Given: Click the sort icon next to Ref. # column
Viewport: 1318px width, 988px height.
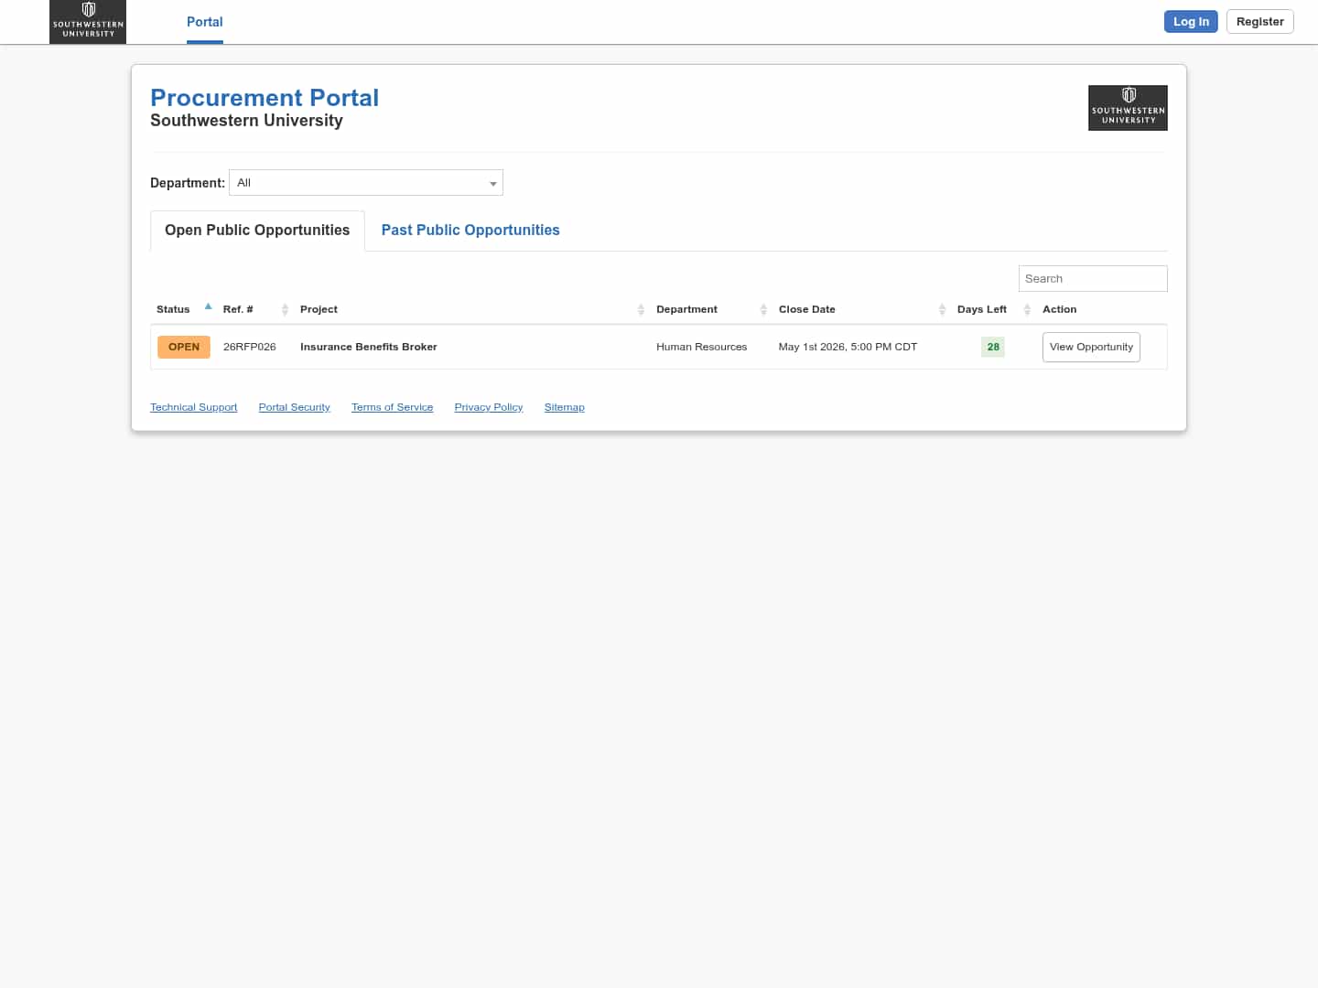Looking at the screenshot, I should coord(284,309).
